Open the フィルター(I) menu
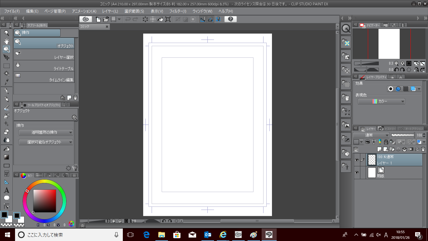Screen dimensions: 428x241 [x=178, y=11]
